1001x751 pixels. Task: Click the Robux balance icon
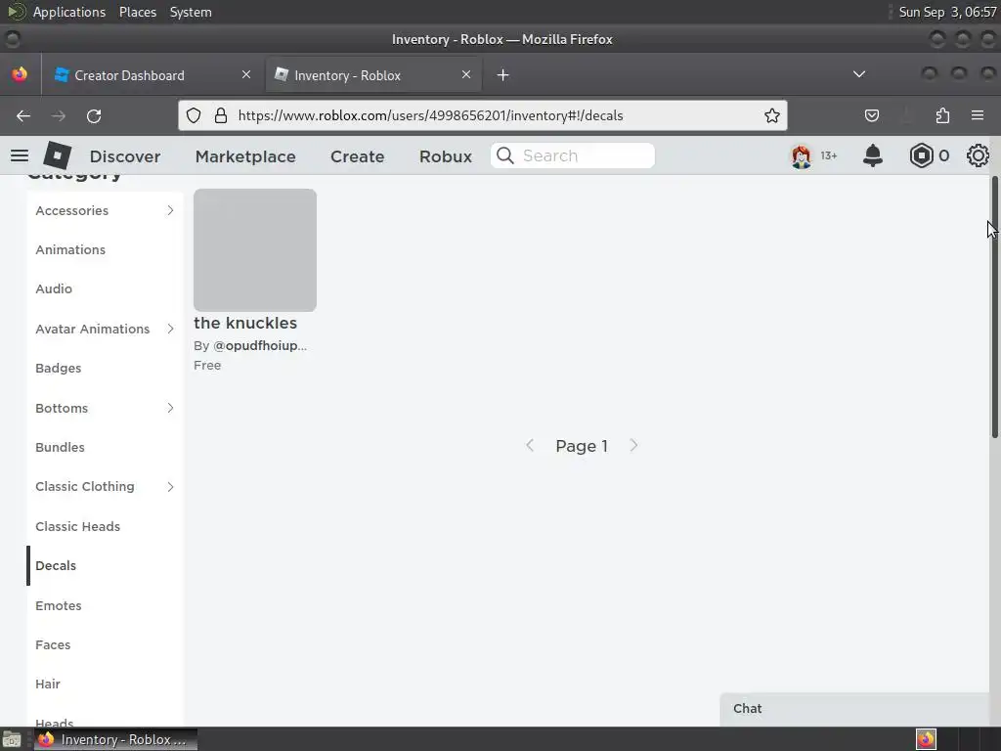pyautogui.click(x=921, y=155)
